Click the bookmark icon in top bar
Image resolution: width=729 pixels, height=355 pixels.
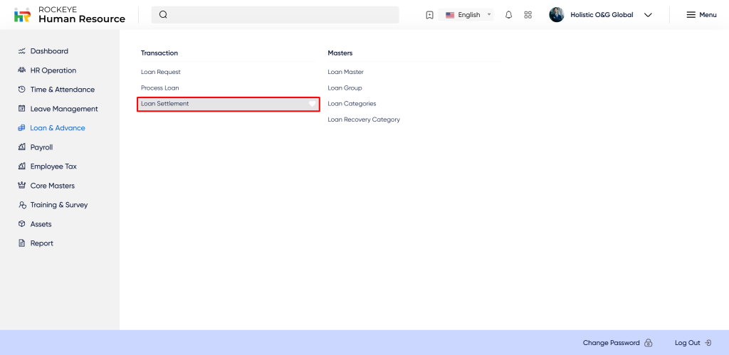pyautogui.click(x=429, y=15)
